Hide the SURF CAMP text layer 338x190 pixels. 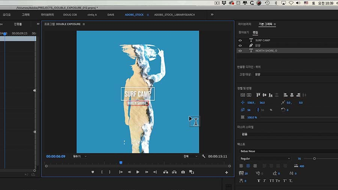(x=240, y=40)
